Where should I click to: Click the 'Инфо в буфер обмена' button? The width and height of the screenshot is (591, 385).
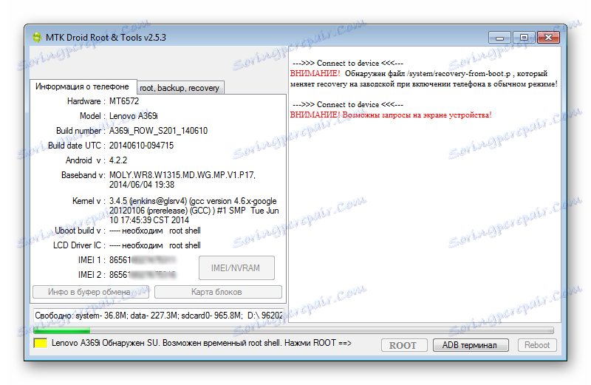click(90, 292)
